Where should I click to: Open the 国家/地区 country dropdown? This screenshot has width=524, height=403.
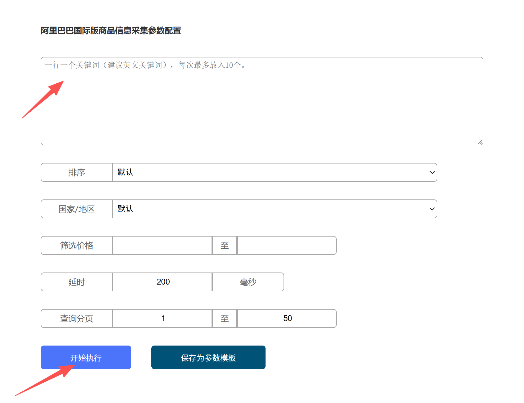(x=275, y=209)
